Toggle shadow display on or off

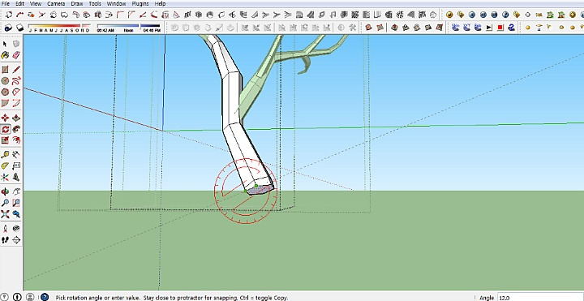[x=20, y=28]
